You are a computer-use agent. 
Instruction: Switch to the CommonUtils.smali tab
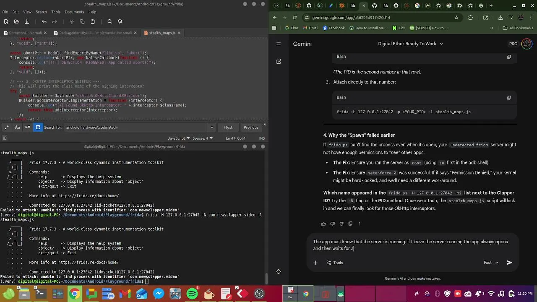click(25, 33)
